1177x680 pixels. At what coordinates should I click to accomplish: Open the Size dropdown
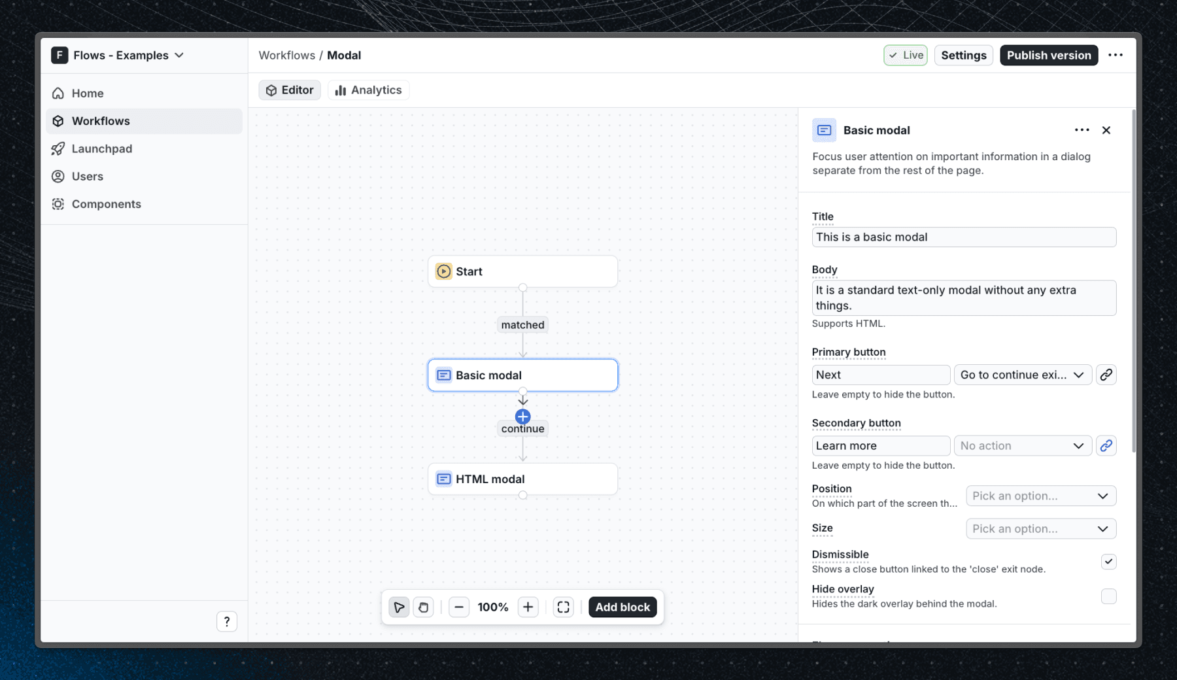(x=1040, y=528)
